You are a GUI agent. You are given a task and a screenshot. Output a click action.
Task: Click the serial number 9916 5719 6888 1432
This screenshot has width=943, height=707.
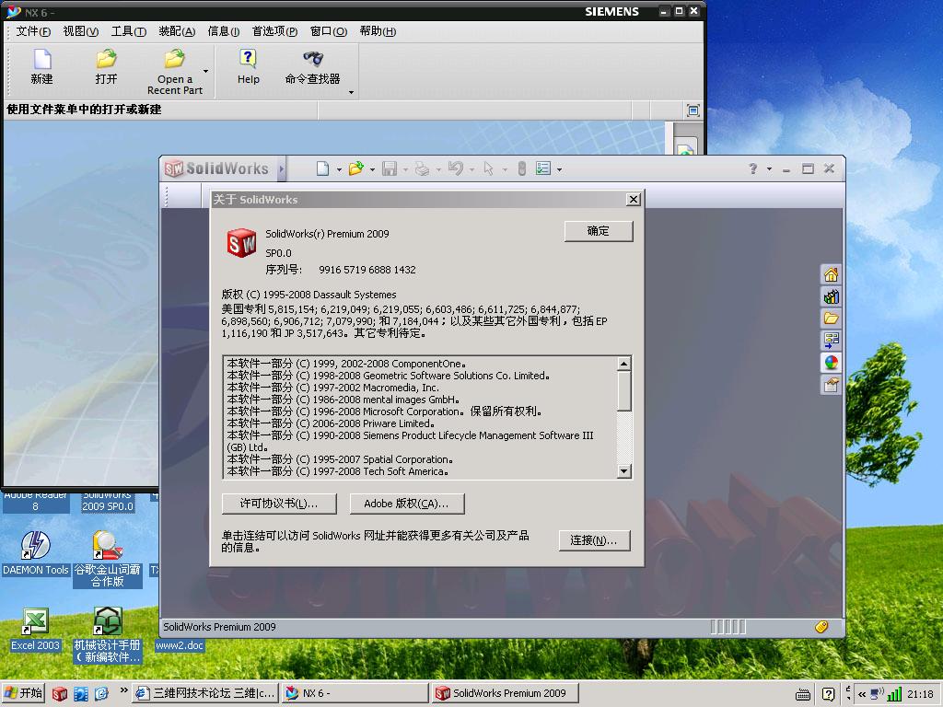click(x=367, y=270)
